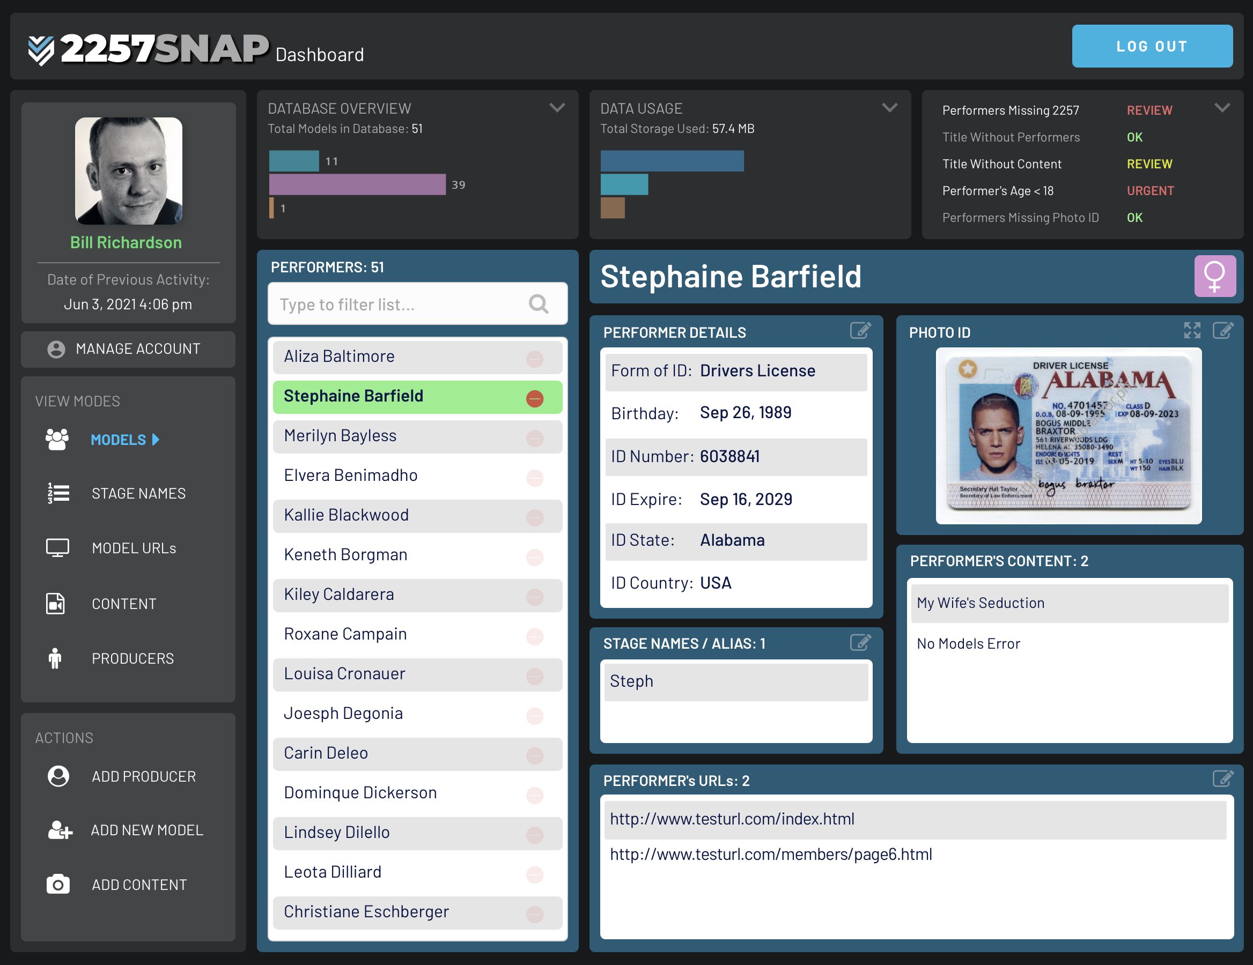Viewport: 1253px width, 965px height.
Task: Click the search magnifier icon
Action: [x=538, y=304]
